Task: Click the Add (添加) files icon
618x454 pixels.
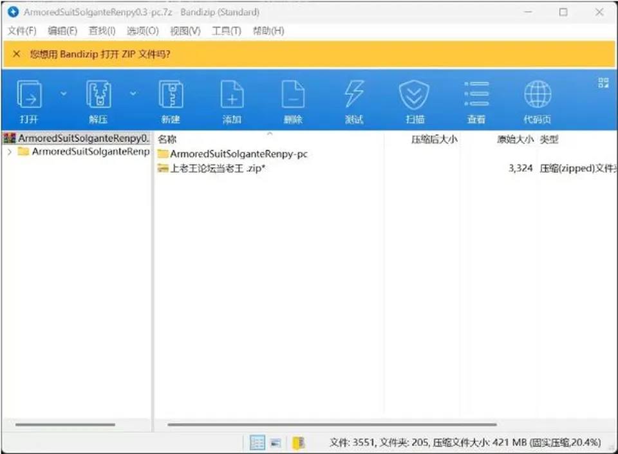Action: tap(232, 94)
